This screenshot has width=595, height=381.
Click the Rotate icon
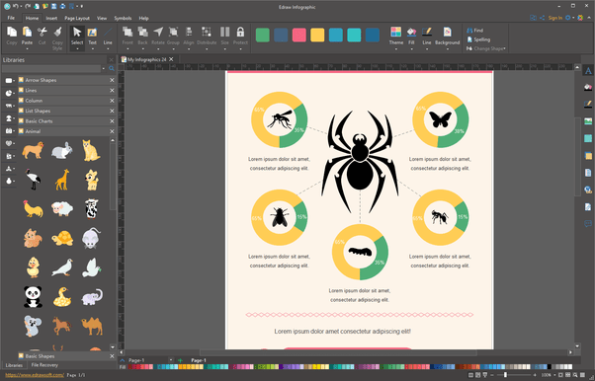coord(158,33)
